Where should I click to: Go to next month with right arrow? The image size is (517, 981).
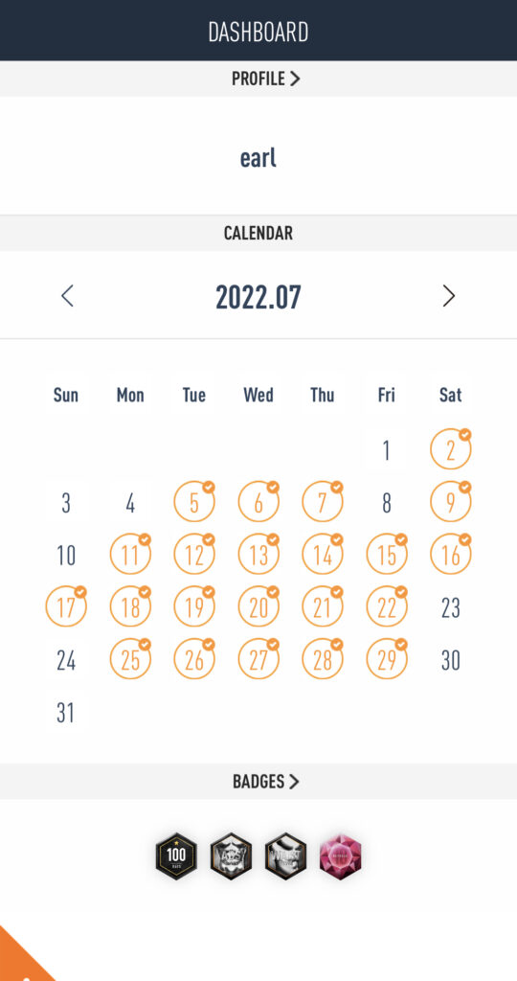(x=449, y=295)
